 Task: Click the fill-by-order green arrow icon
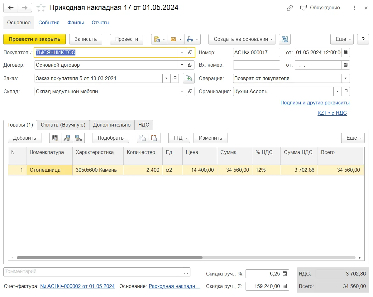click(189, 78)
